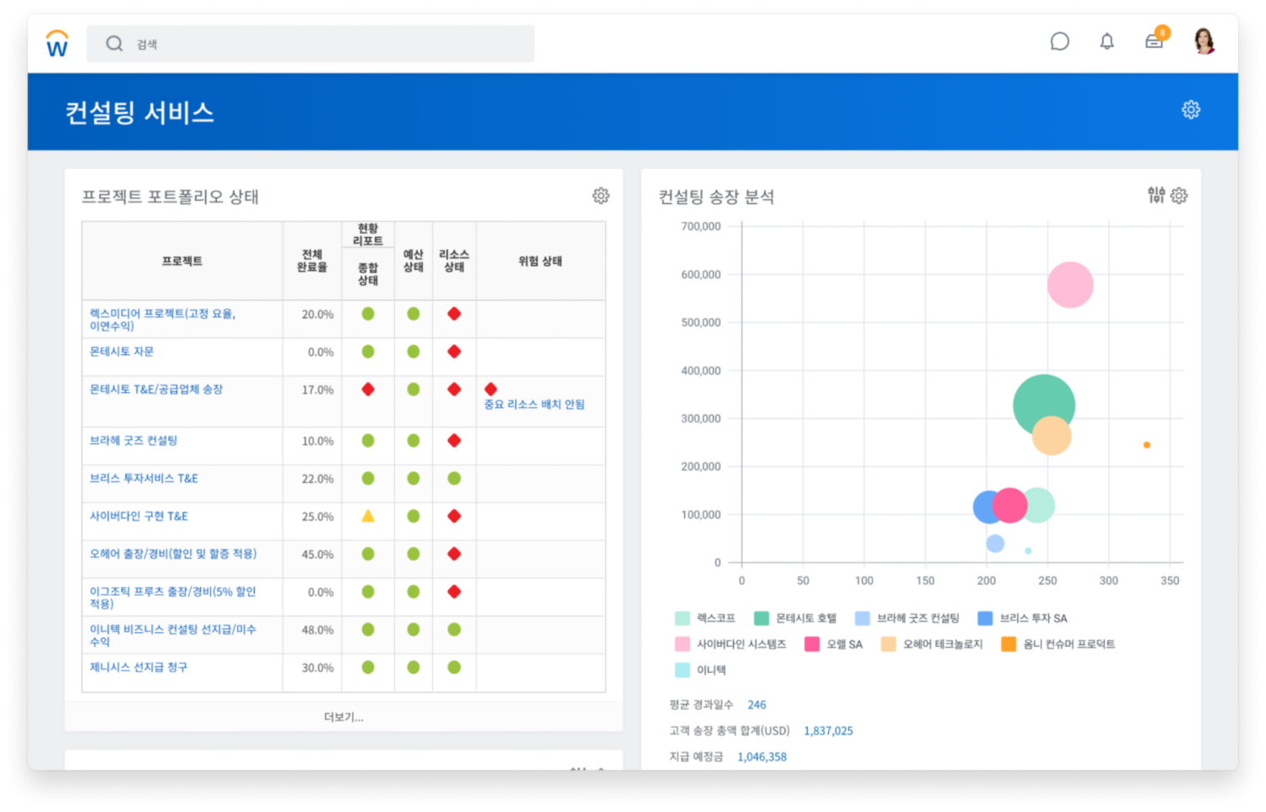The height and width of the screenshot is (812, 1266).
Task: Click the 프로젝트 column header
Action: (x=182, y=261)
